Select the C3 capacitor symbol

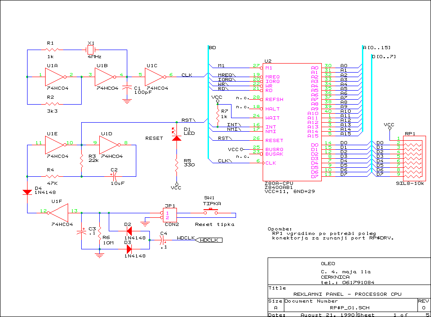pos(81,231)
